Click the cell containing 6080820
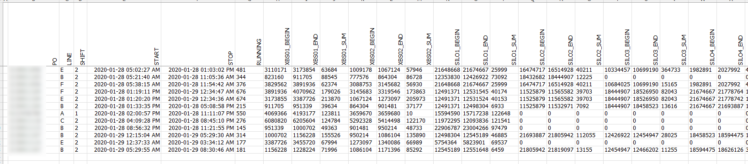Viewport: 748px width, 164px height. coord(278,121)
